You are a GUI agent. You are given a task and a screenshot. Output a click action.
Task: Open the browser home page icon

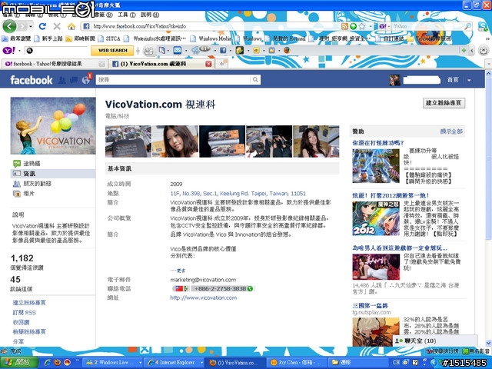coord(71,26)
